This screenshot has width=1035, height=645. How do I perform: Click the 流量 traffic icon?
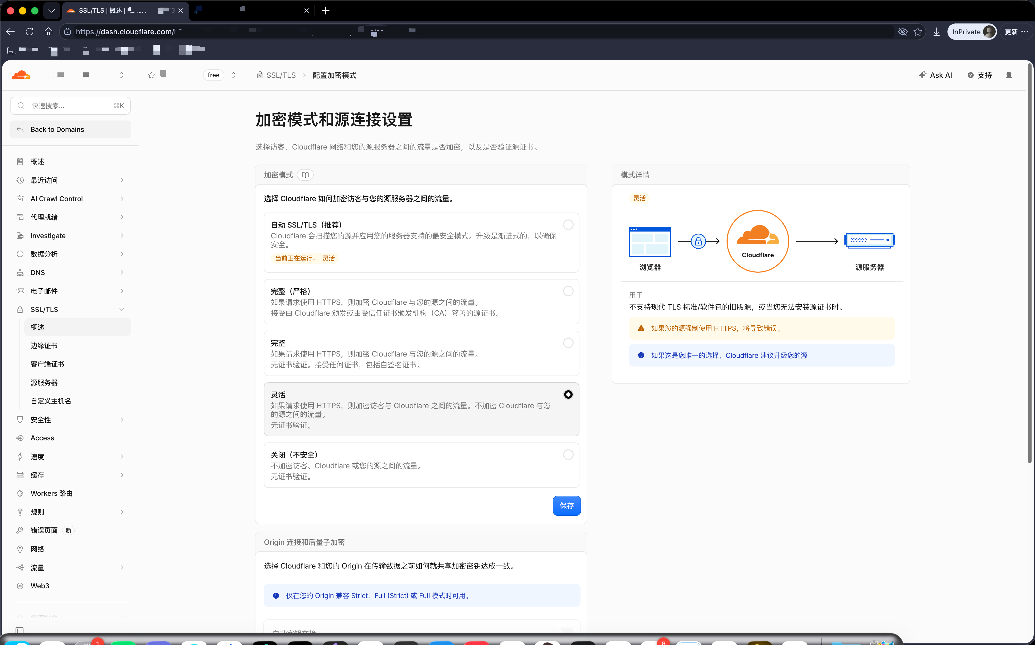pos(20,567)
